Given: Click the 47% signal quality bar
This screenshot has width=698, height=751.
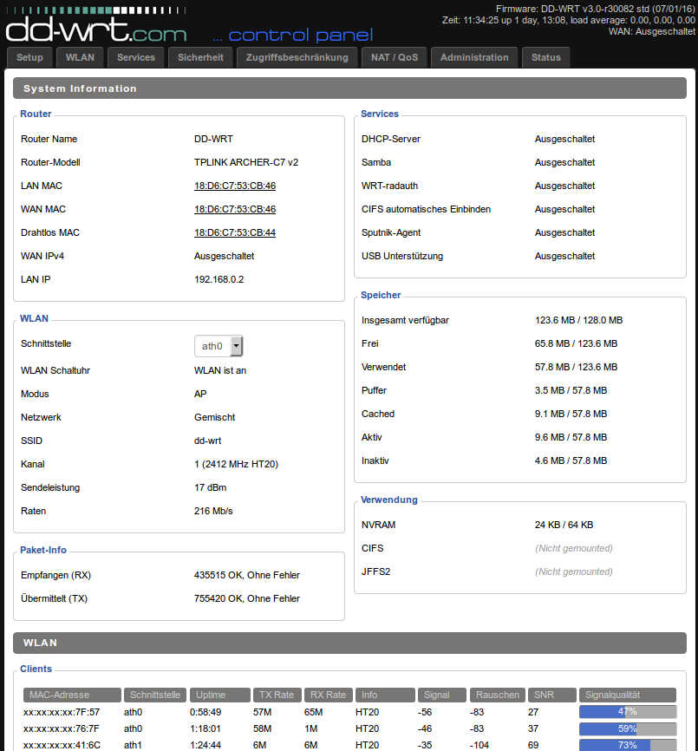Looking at the screenshot, I should point(628,712).
